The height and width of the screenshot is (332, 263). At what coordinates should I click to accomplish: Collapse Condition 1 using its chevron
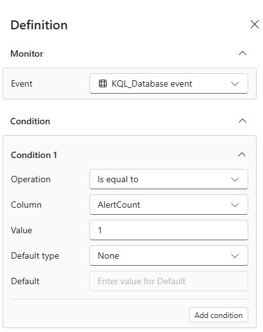[242, 155]
